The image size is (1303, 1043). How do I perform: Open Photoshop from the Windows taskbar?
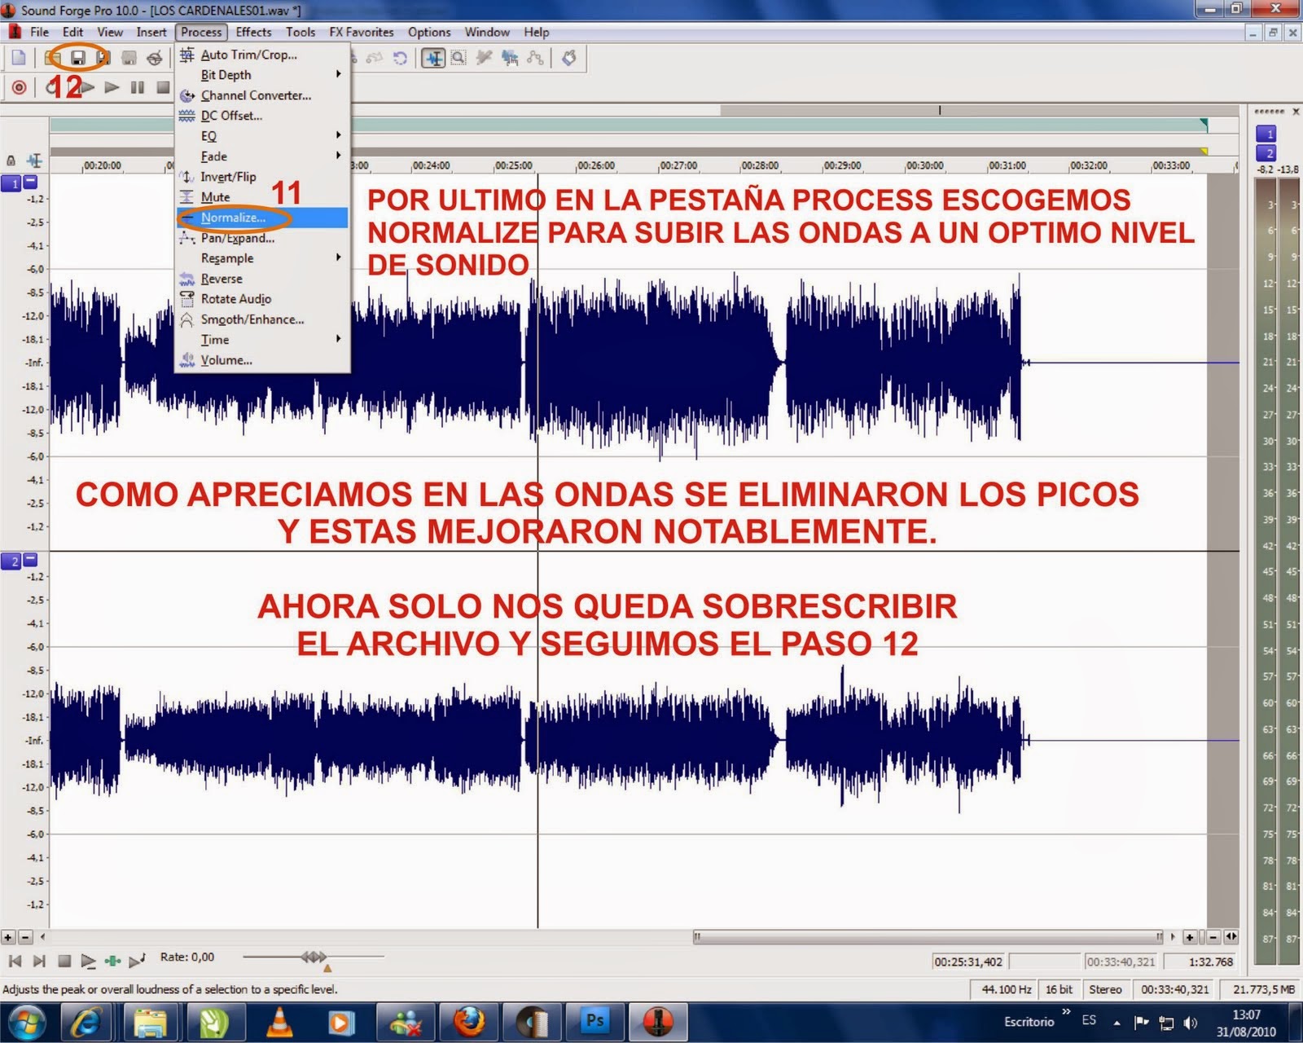point(595,1022)
